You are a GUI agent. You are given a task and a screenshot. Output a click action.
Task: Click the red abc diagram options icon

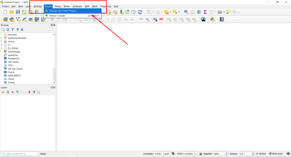(161, 19)
